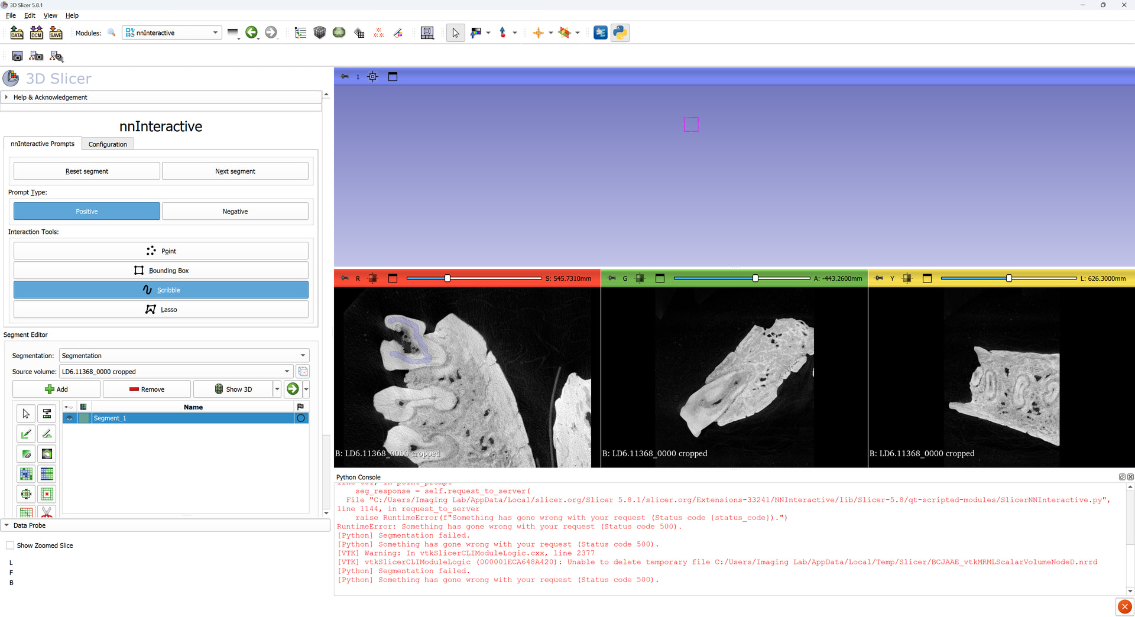Click the segmentation geometry cube icon
Viewport: 1135px width, 617px height.
(303, 372)
